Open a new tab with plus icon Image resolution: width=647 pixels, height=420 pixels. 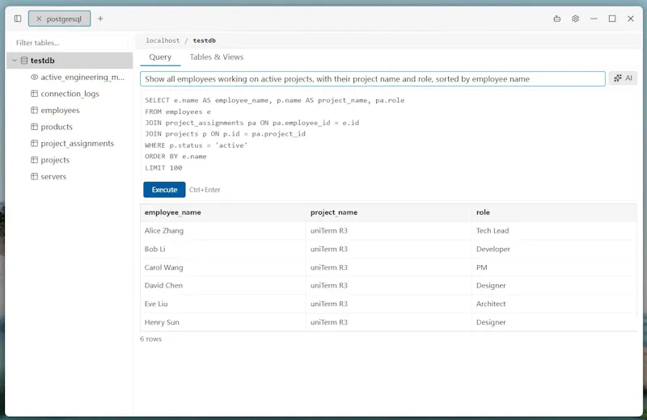pos(100,19)
